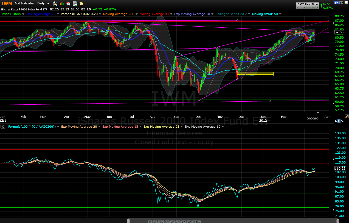Click the IWM ticker symbol
The image size is (349, 223).
(x=7, y=3)
